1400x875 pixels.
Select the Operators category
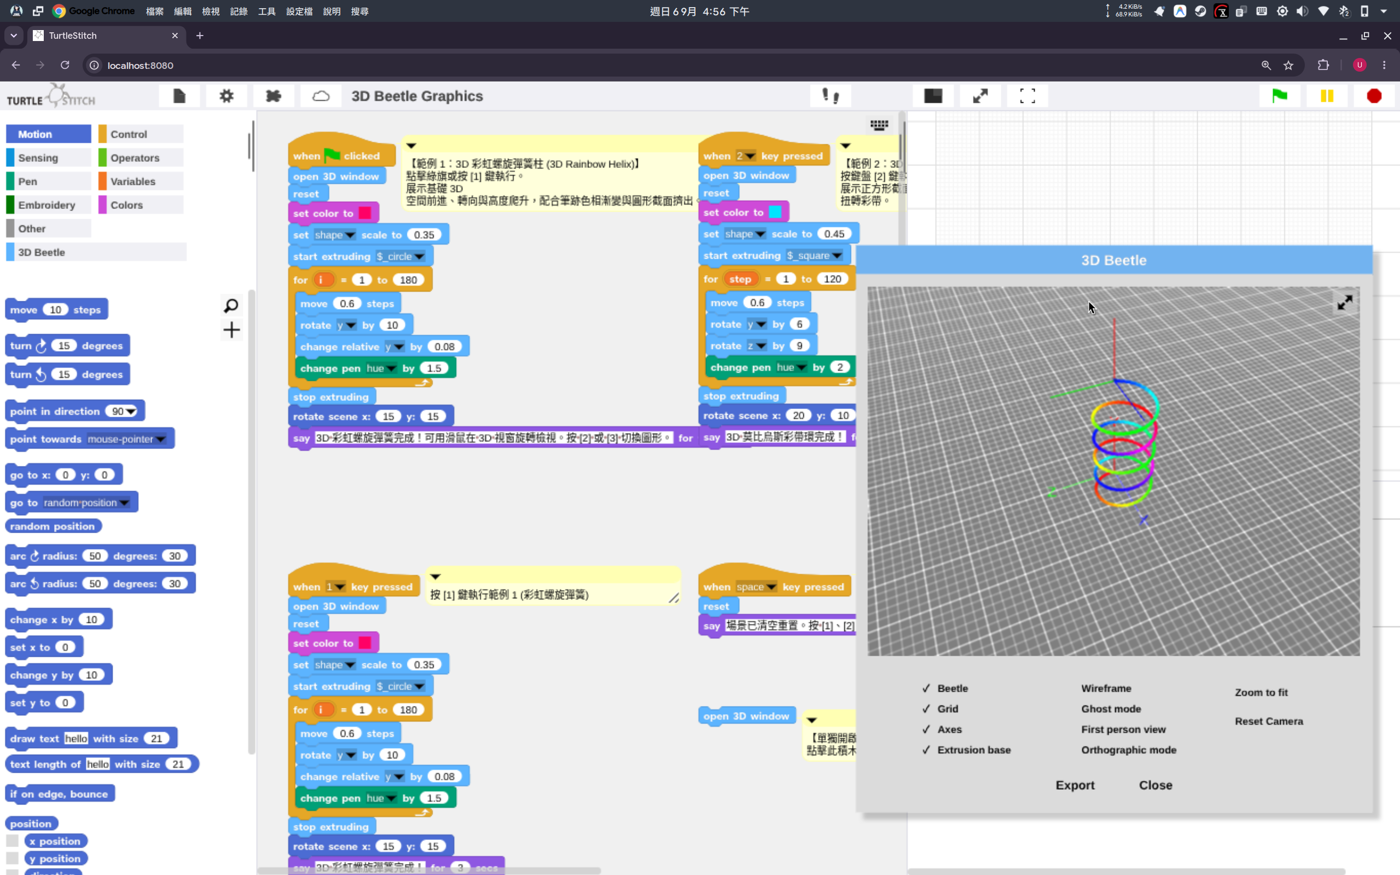point(141,158)
